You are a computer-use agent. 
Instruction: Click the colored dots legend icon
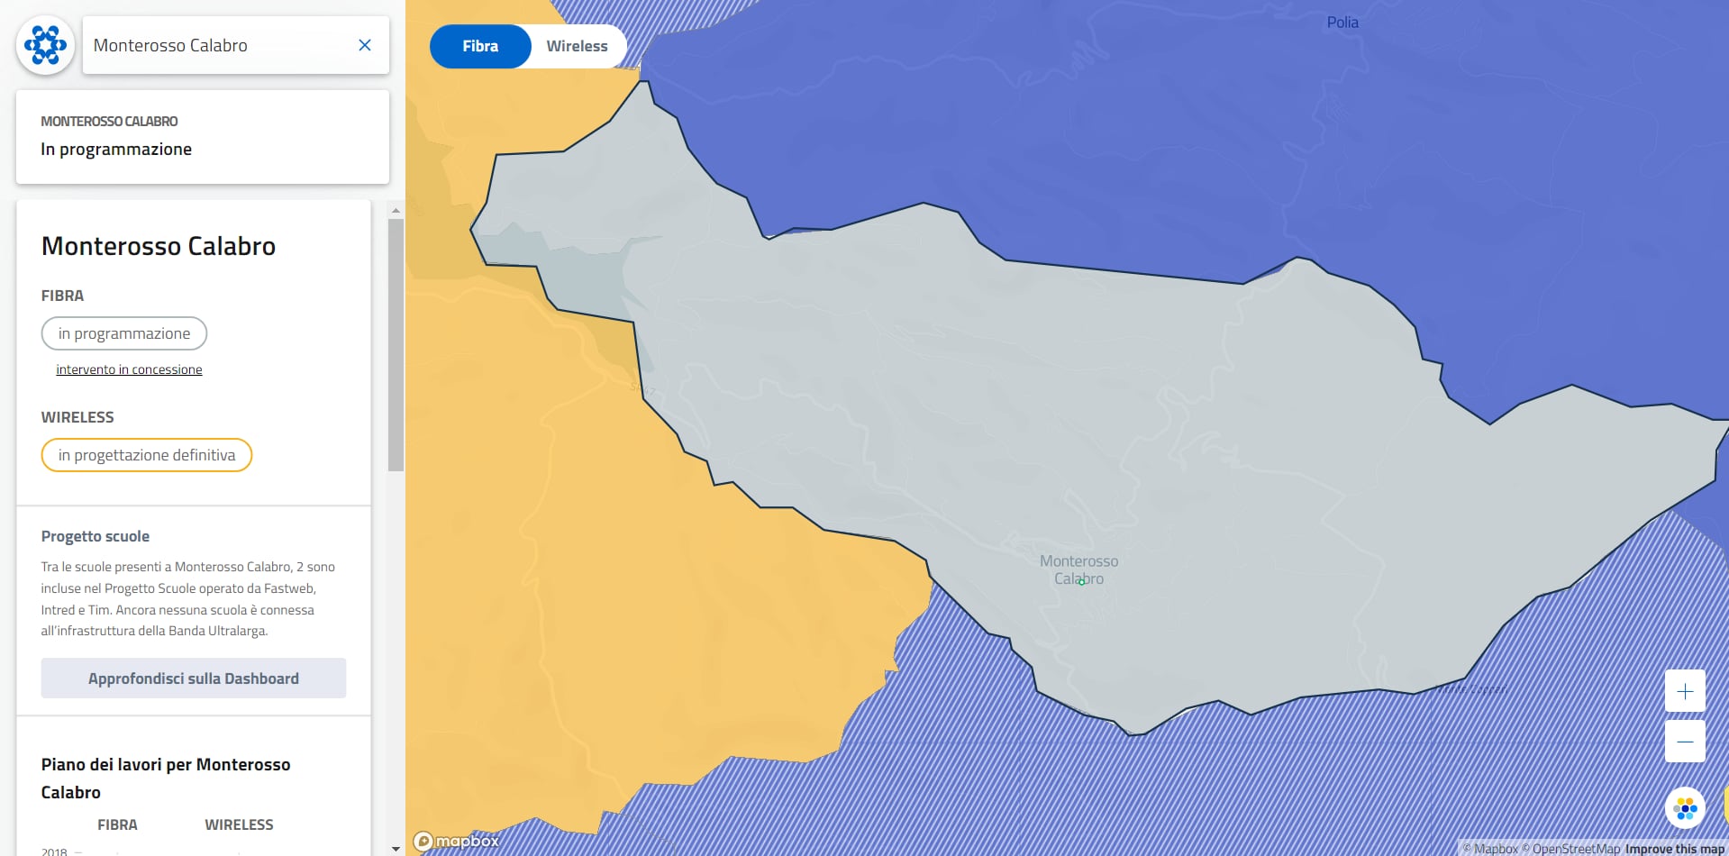(x=1685, y=808)
